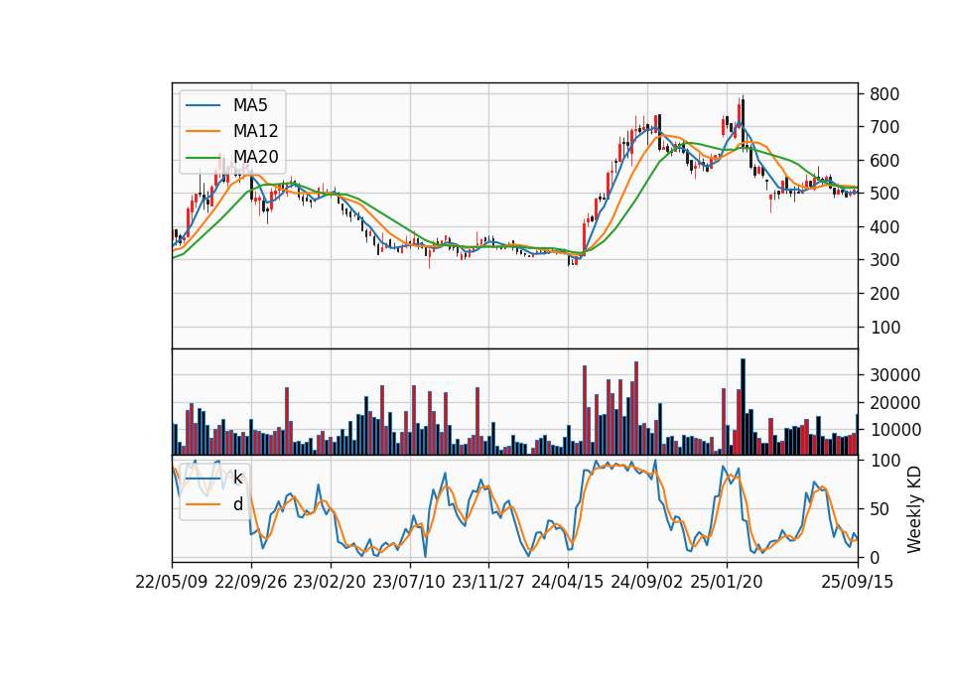Click the 0 label on KD axis

pyautogui.click(x=875, y=557)
